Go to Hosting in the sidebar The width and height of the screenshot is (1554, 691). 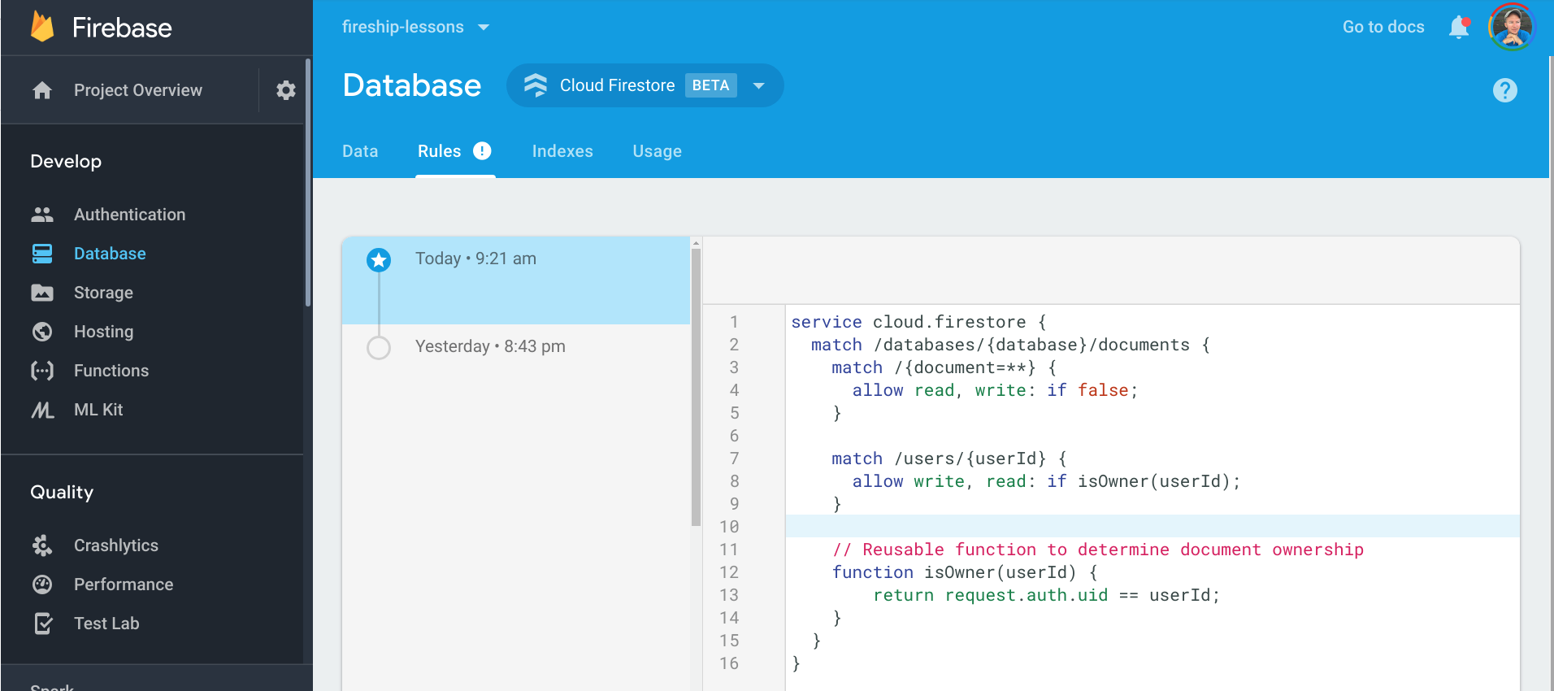[103, 332]
